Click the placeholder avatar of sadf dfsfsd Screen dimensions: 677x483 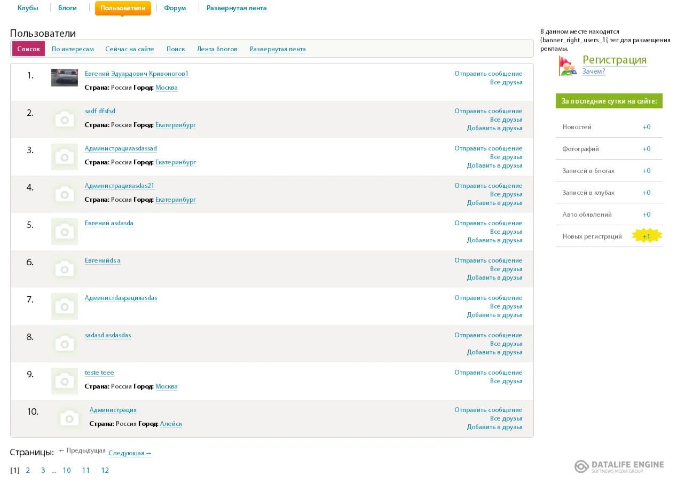(65, 120)
